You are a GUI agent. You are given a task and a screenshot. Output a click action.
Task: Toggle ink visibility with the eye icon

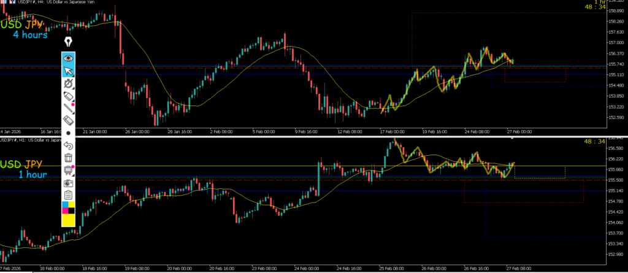69,58
